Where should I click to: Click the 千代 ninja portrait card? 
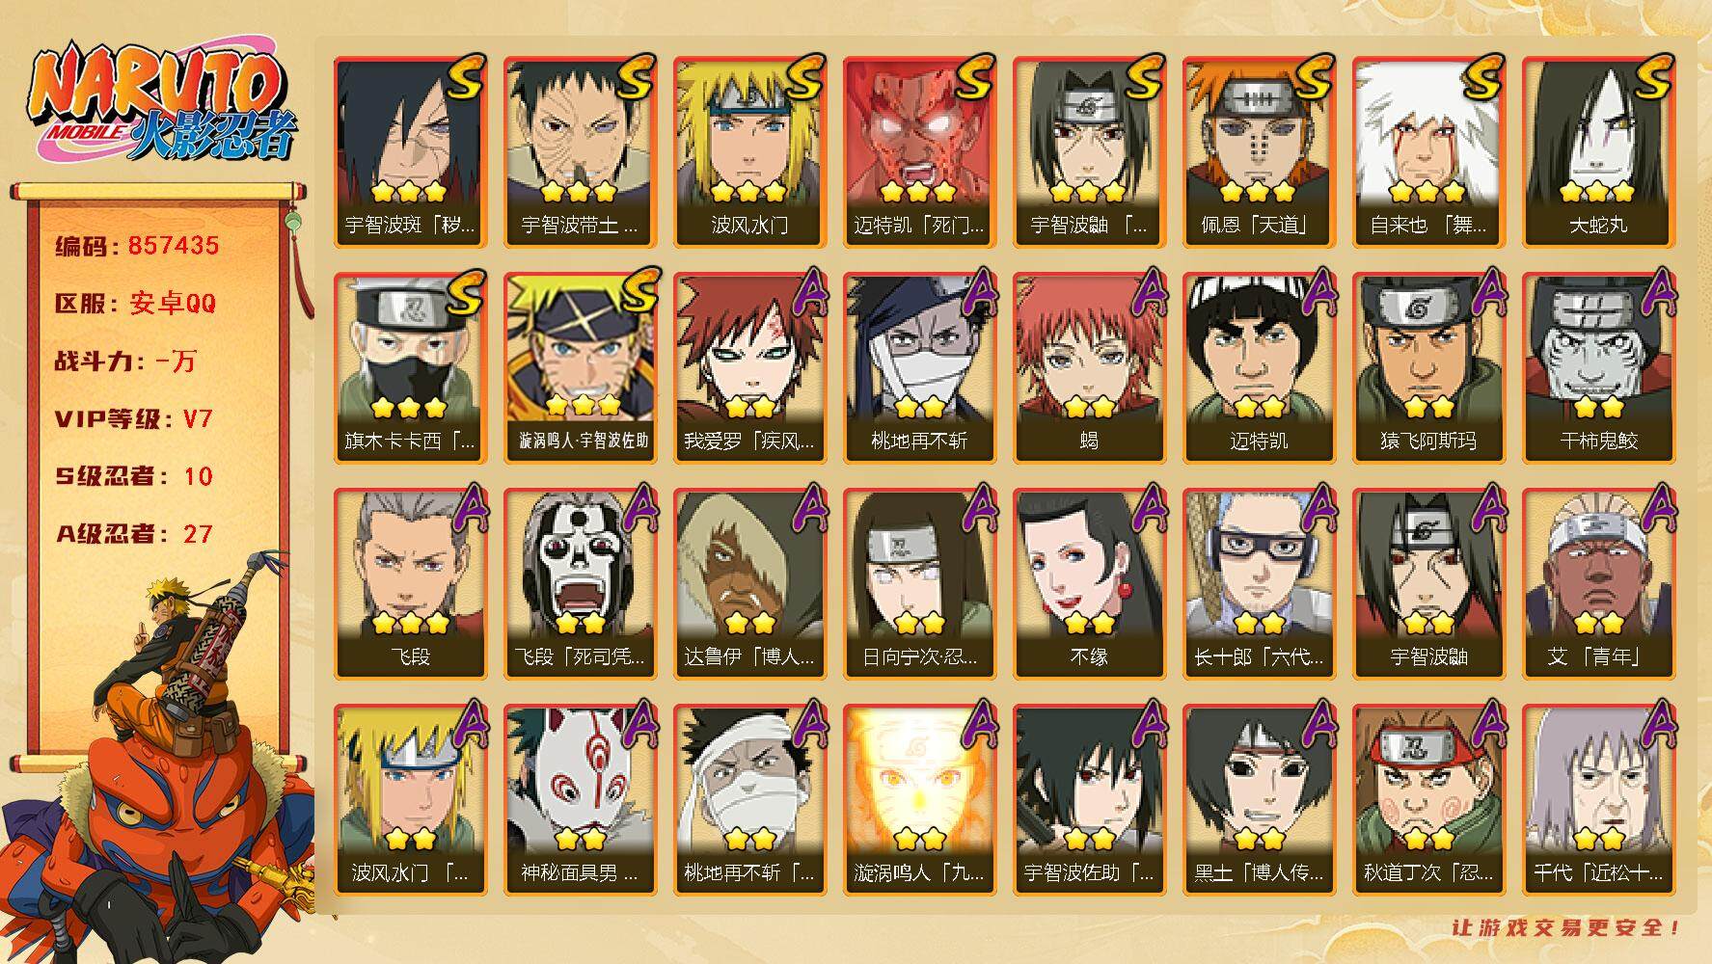1598,799
